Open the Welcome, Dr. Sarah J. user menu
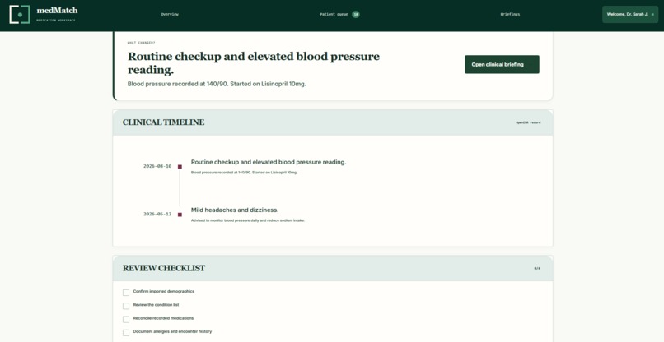The image size is (664, 342). 630,14
